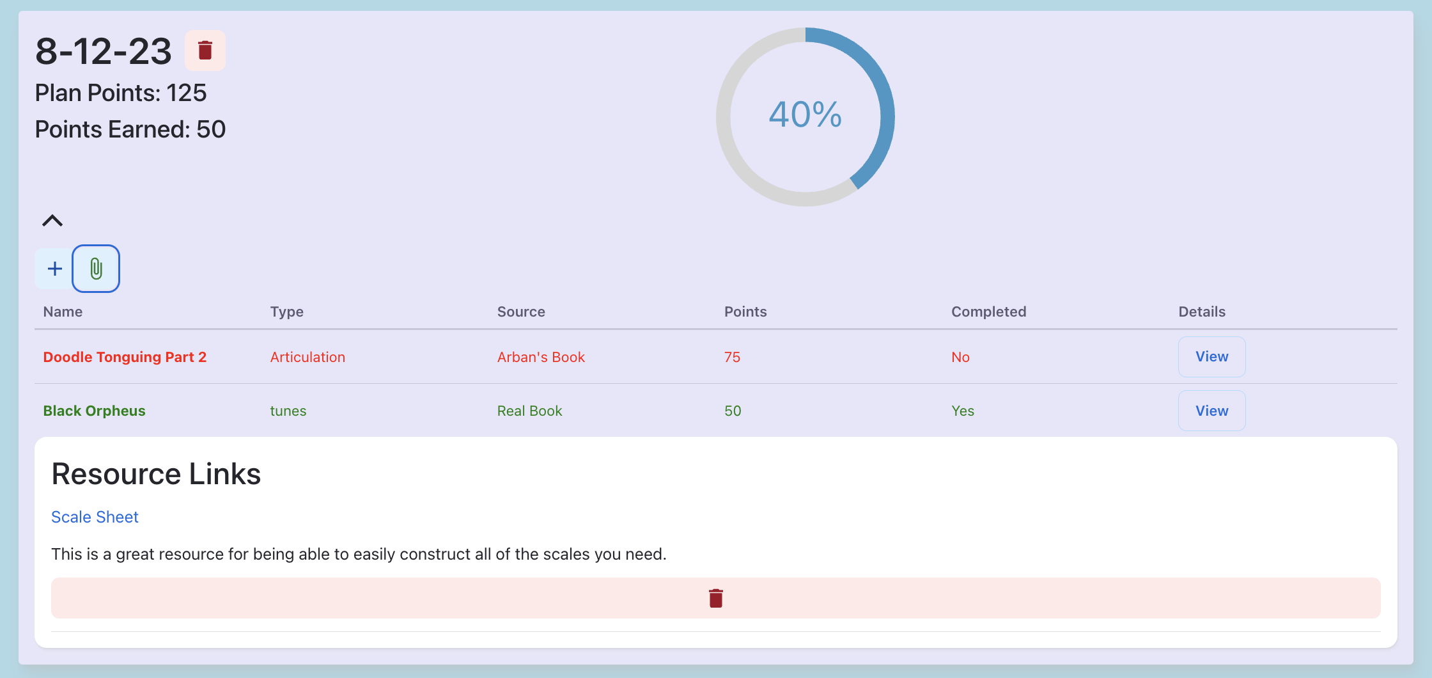The width and height of the screenshot is (1432, 678).
Task: Delete the 8-12-23 practice plan
Action: [205, 51]
